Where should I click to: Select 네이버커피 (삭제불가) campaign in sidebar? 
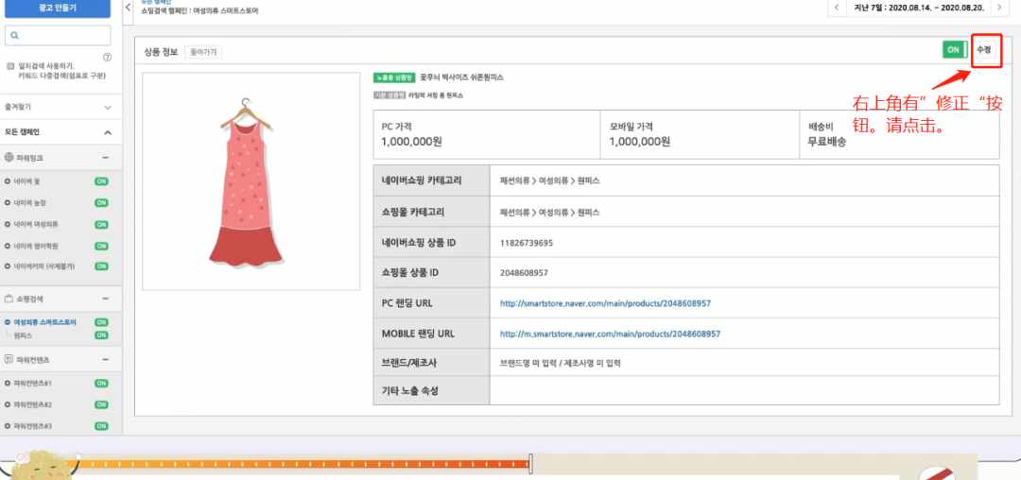43,266
